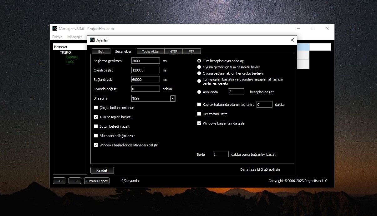This screenshot has width=377, height=216.
Task: Close the Ayarlar settings dialog
Action: coord(292,40)
